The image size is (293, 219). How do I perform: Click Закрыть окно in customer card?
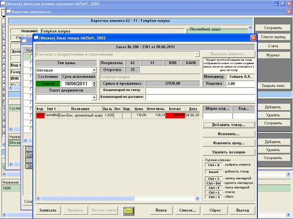273,86
